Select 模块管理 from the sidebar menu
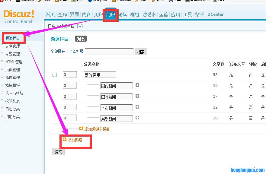Viewport: 266px width, 174px height. [12, 78]
